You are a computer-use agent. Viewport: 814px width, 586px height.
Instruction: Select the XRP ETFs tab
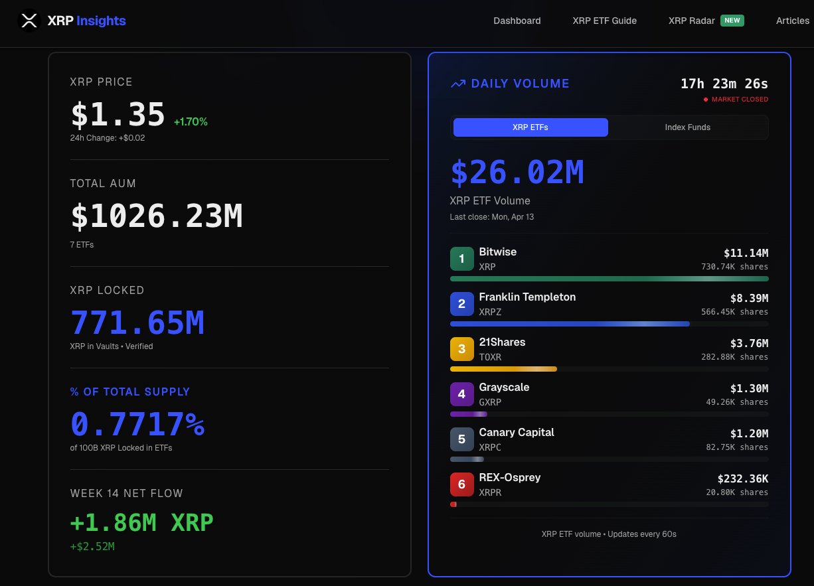coord(530,127)
